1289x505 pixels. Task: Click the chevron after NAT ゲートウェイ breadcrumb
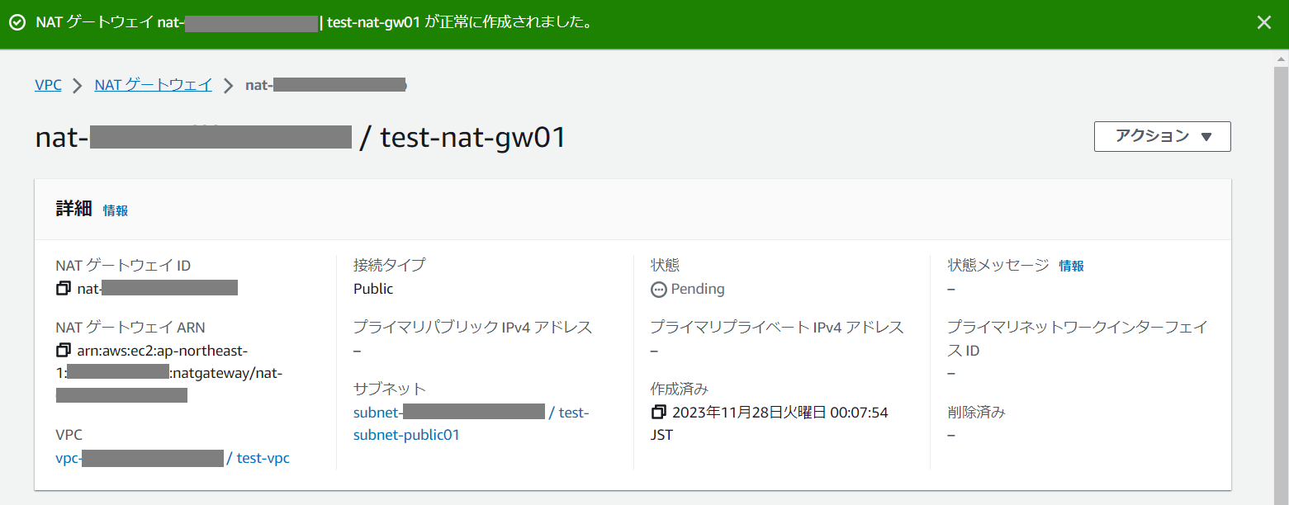229,85
